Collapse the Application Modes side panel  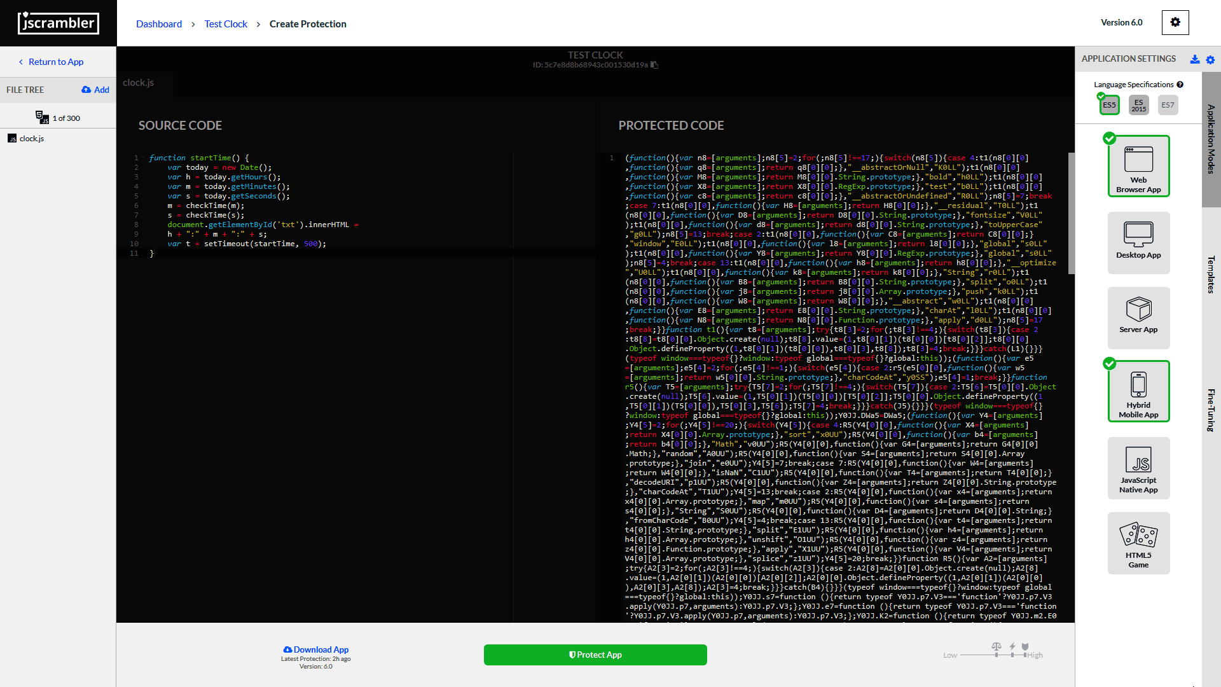click(x=1211, y=139)
